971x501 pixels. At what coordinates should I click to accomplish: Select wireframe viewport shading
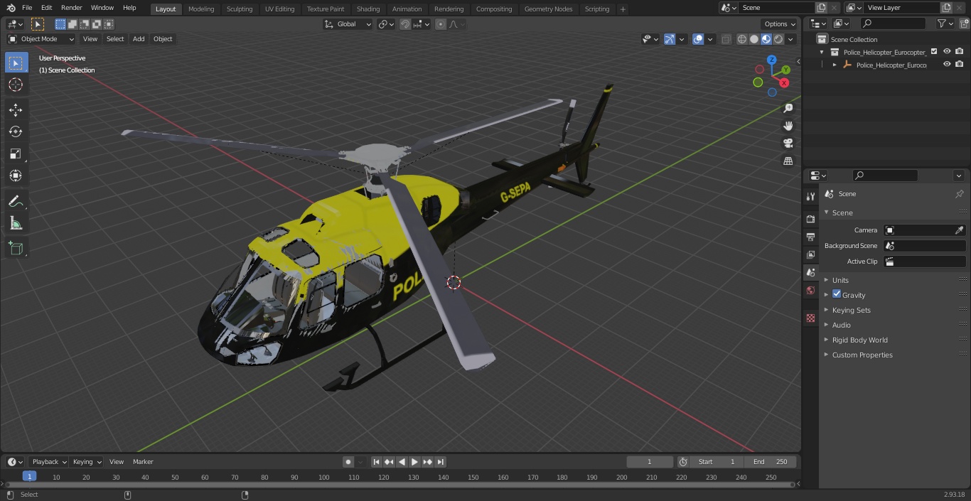click(742, 39)
